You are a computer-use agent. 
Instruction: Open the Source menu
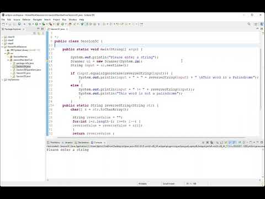(x=17, y=19)
